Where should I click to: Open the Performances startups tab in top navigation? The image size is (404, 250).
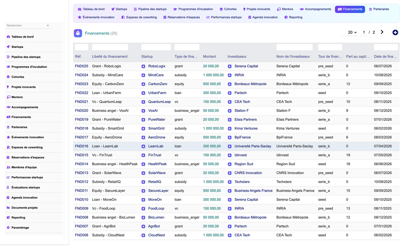pos(224,17)
